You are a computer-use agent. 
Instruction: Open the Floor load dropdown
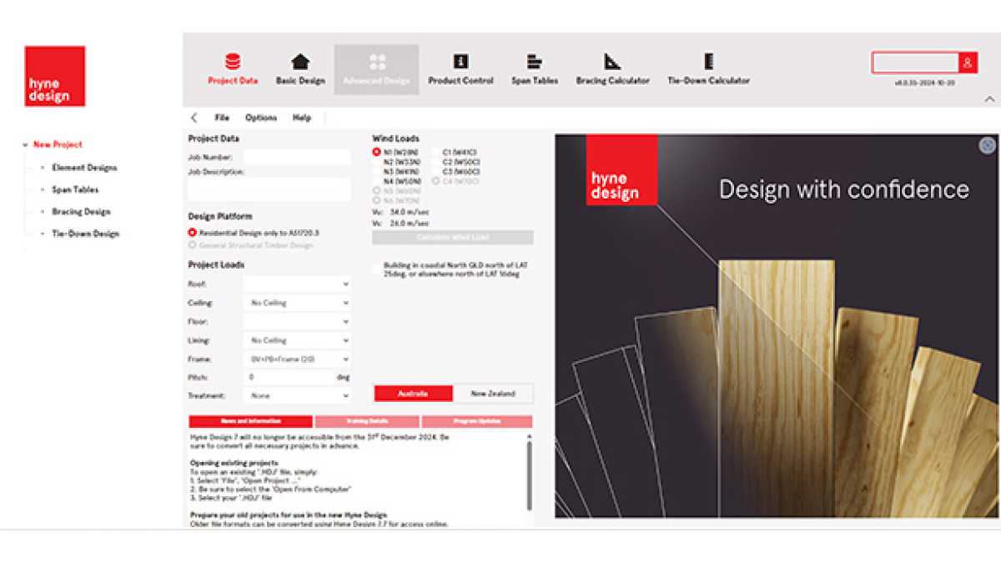pyautogui.click(x=297, y=321)
